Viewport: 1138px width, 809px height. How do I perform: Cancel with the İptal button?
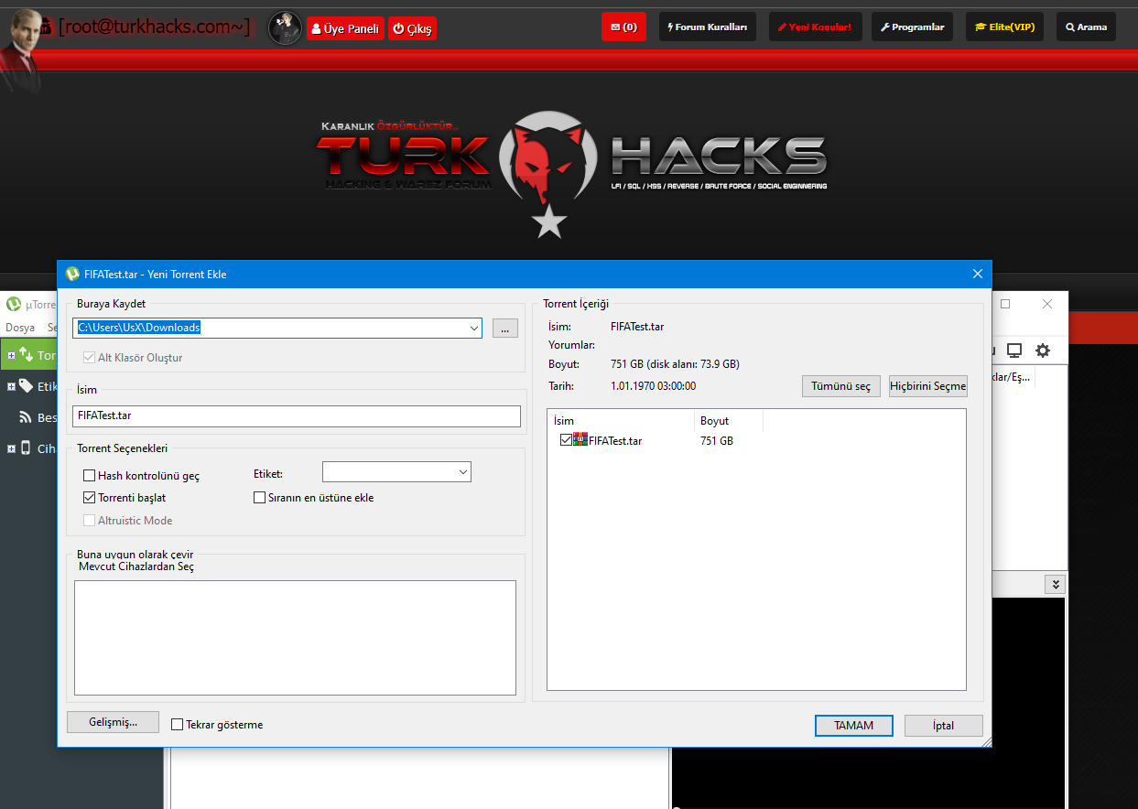coord(943,726)
